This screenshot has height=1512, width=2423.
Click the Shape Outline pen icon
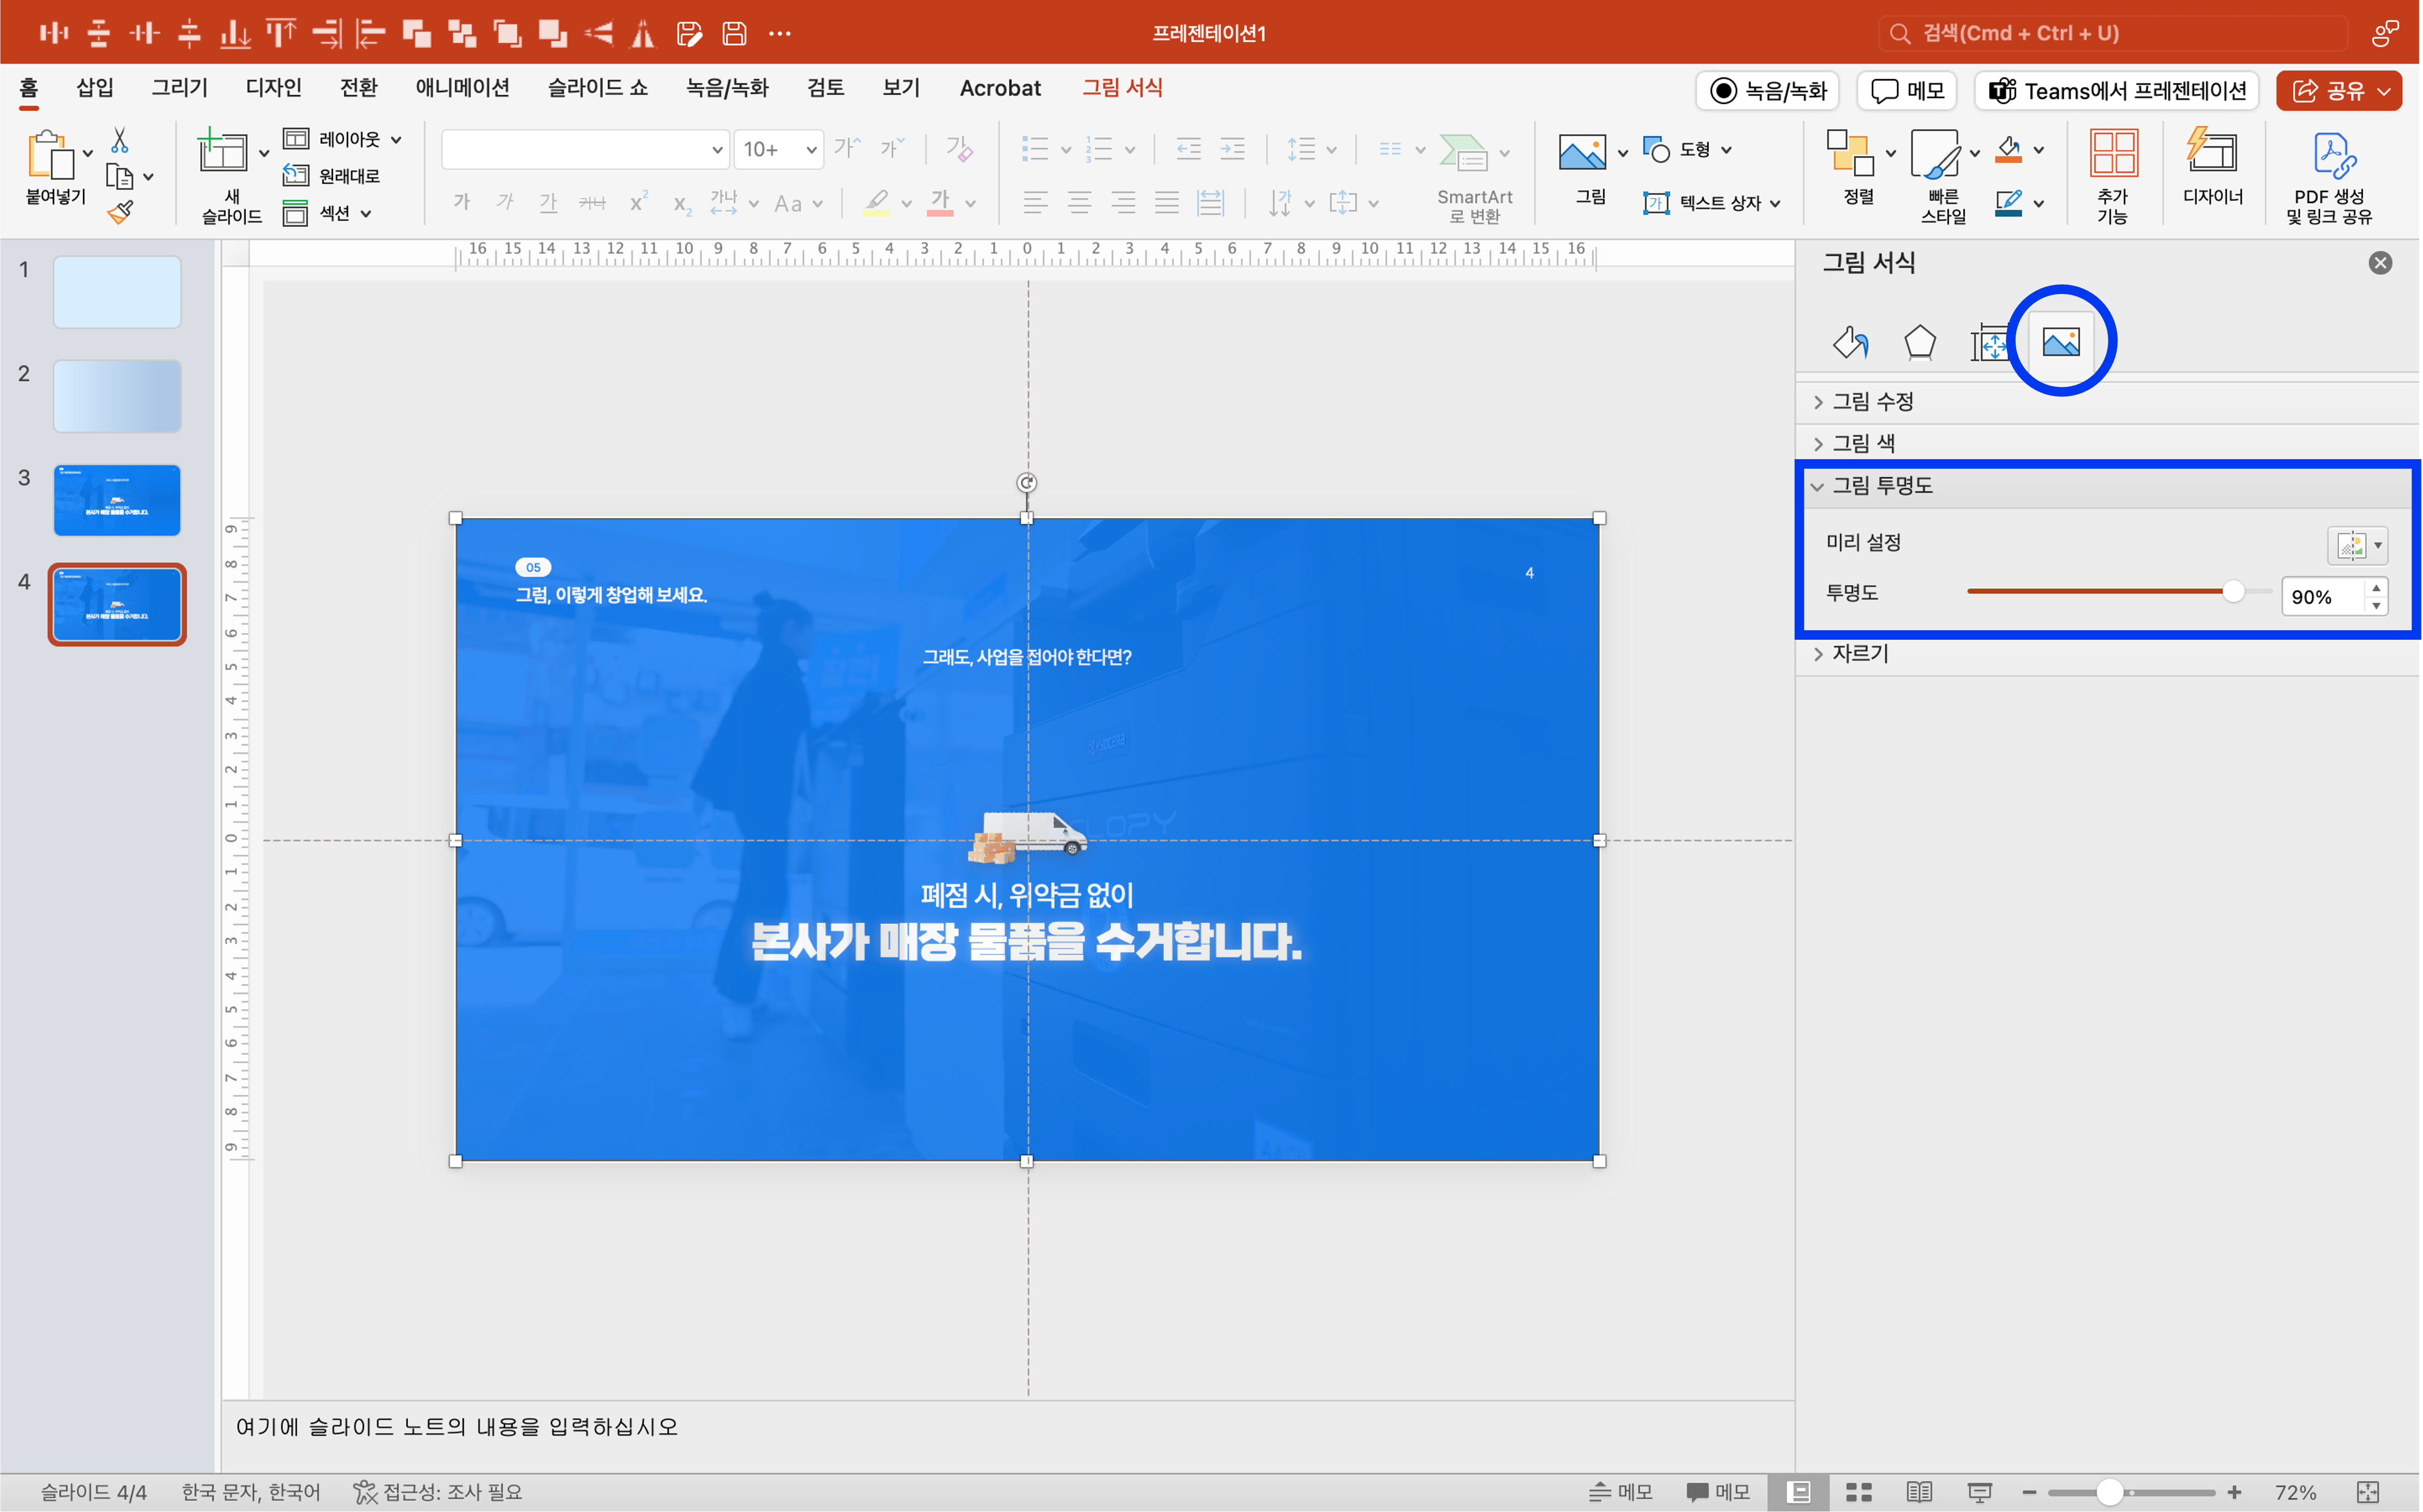(2009, 203)
